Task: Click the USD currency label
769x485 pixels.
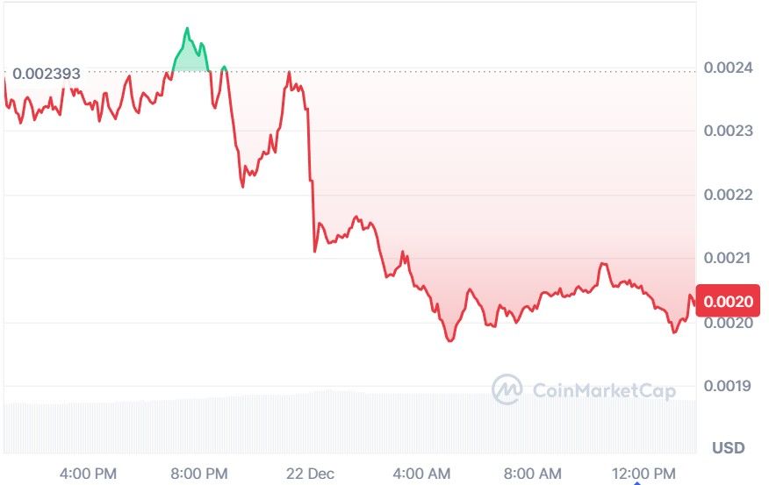Action: pyautogui.click(x=728, y=448)
